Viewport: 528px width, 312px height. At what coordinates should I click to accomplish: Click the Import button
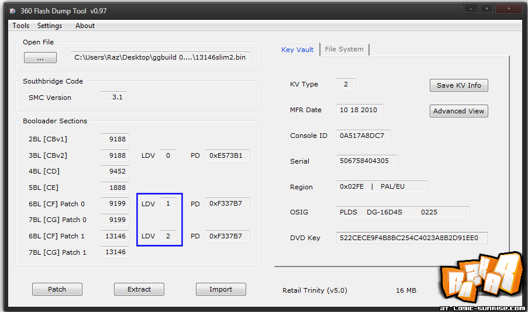tap(221, 289)
